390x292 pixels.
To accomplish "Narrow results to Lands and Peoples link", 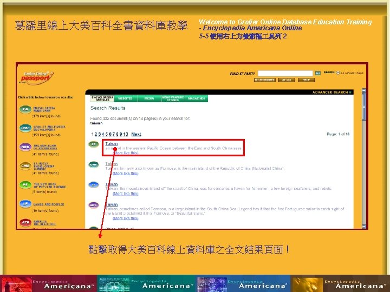I will tap(49, 204).
